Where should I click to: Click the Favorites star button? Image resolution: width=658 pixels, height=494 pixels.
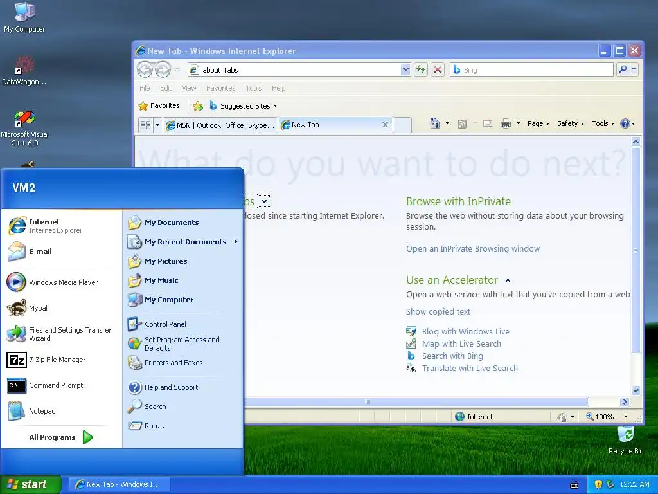(159, 106)
